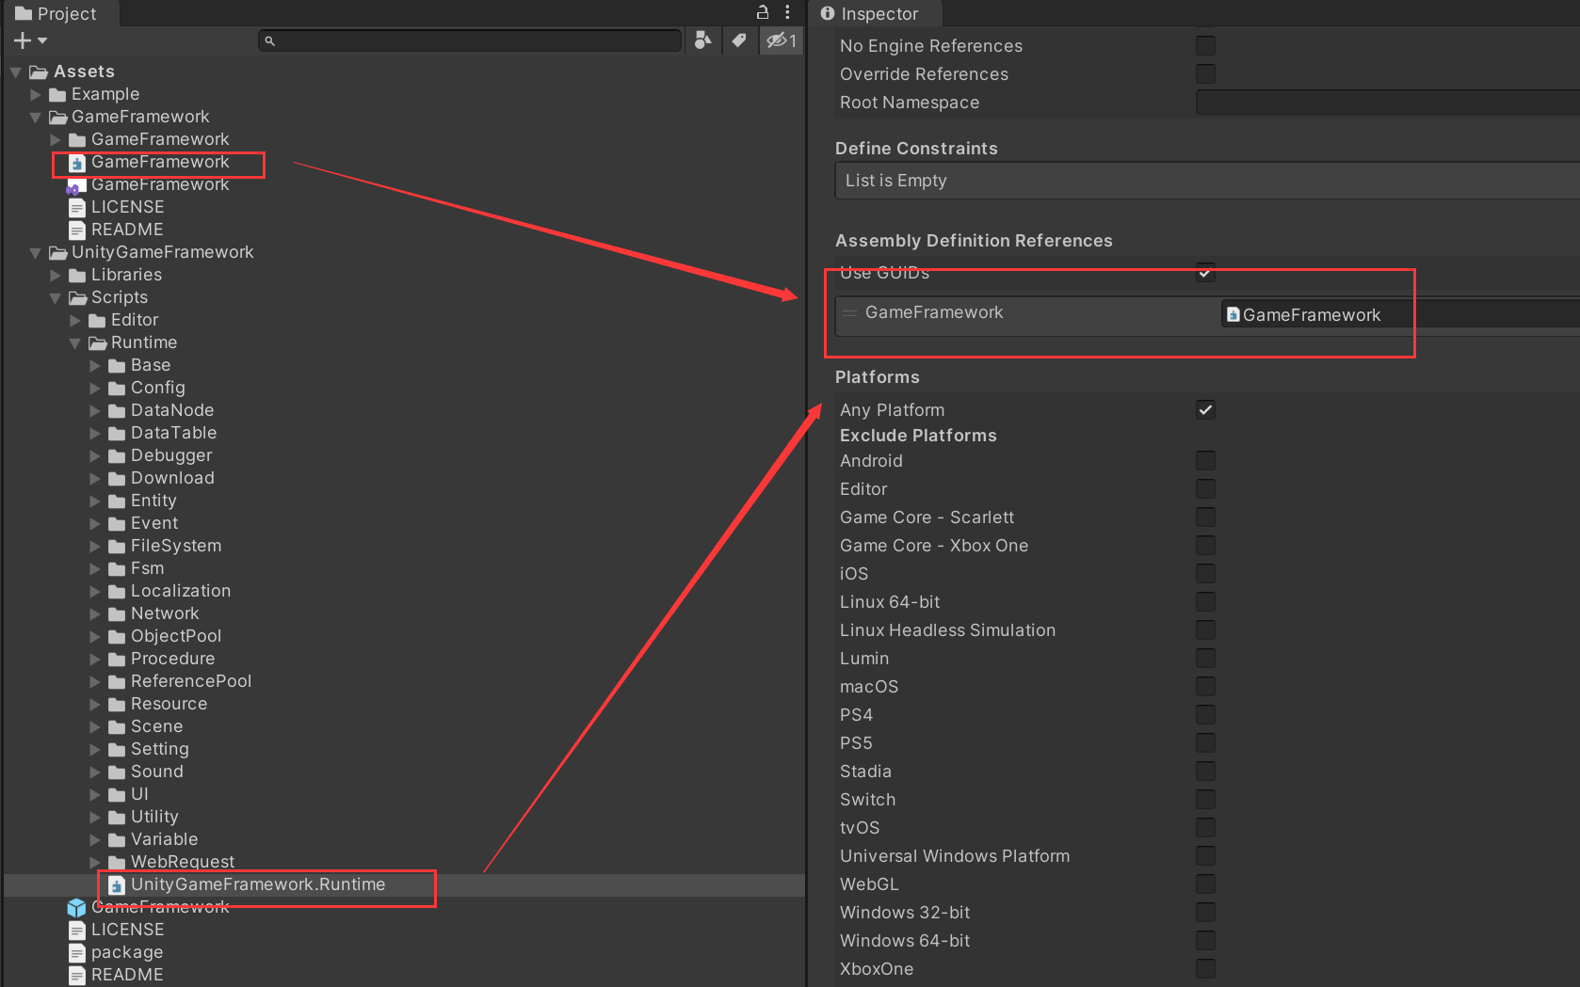Select the DataNode folder icon
The image size is (1580, 987).
click(117, 411)
